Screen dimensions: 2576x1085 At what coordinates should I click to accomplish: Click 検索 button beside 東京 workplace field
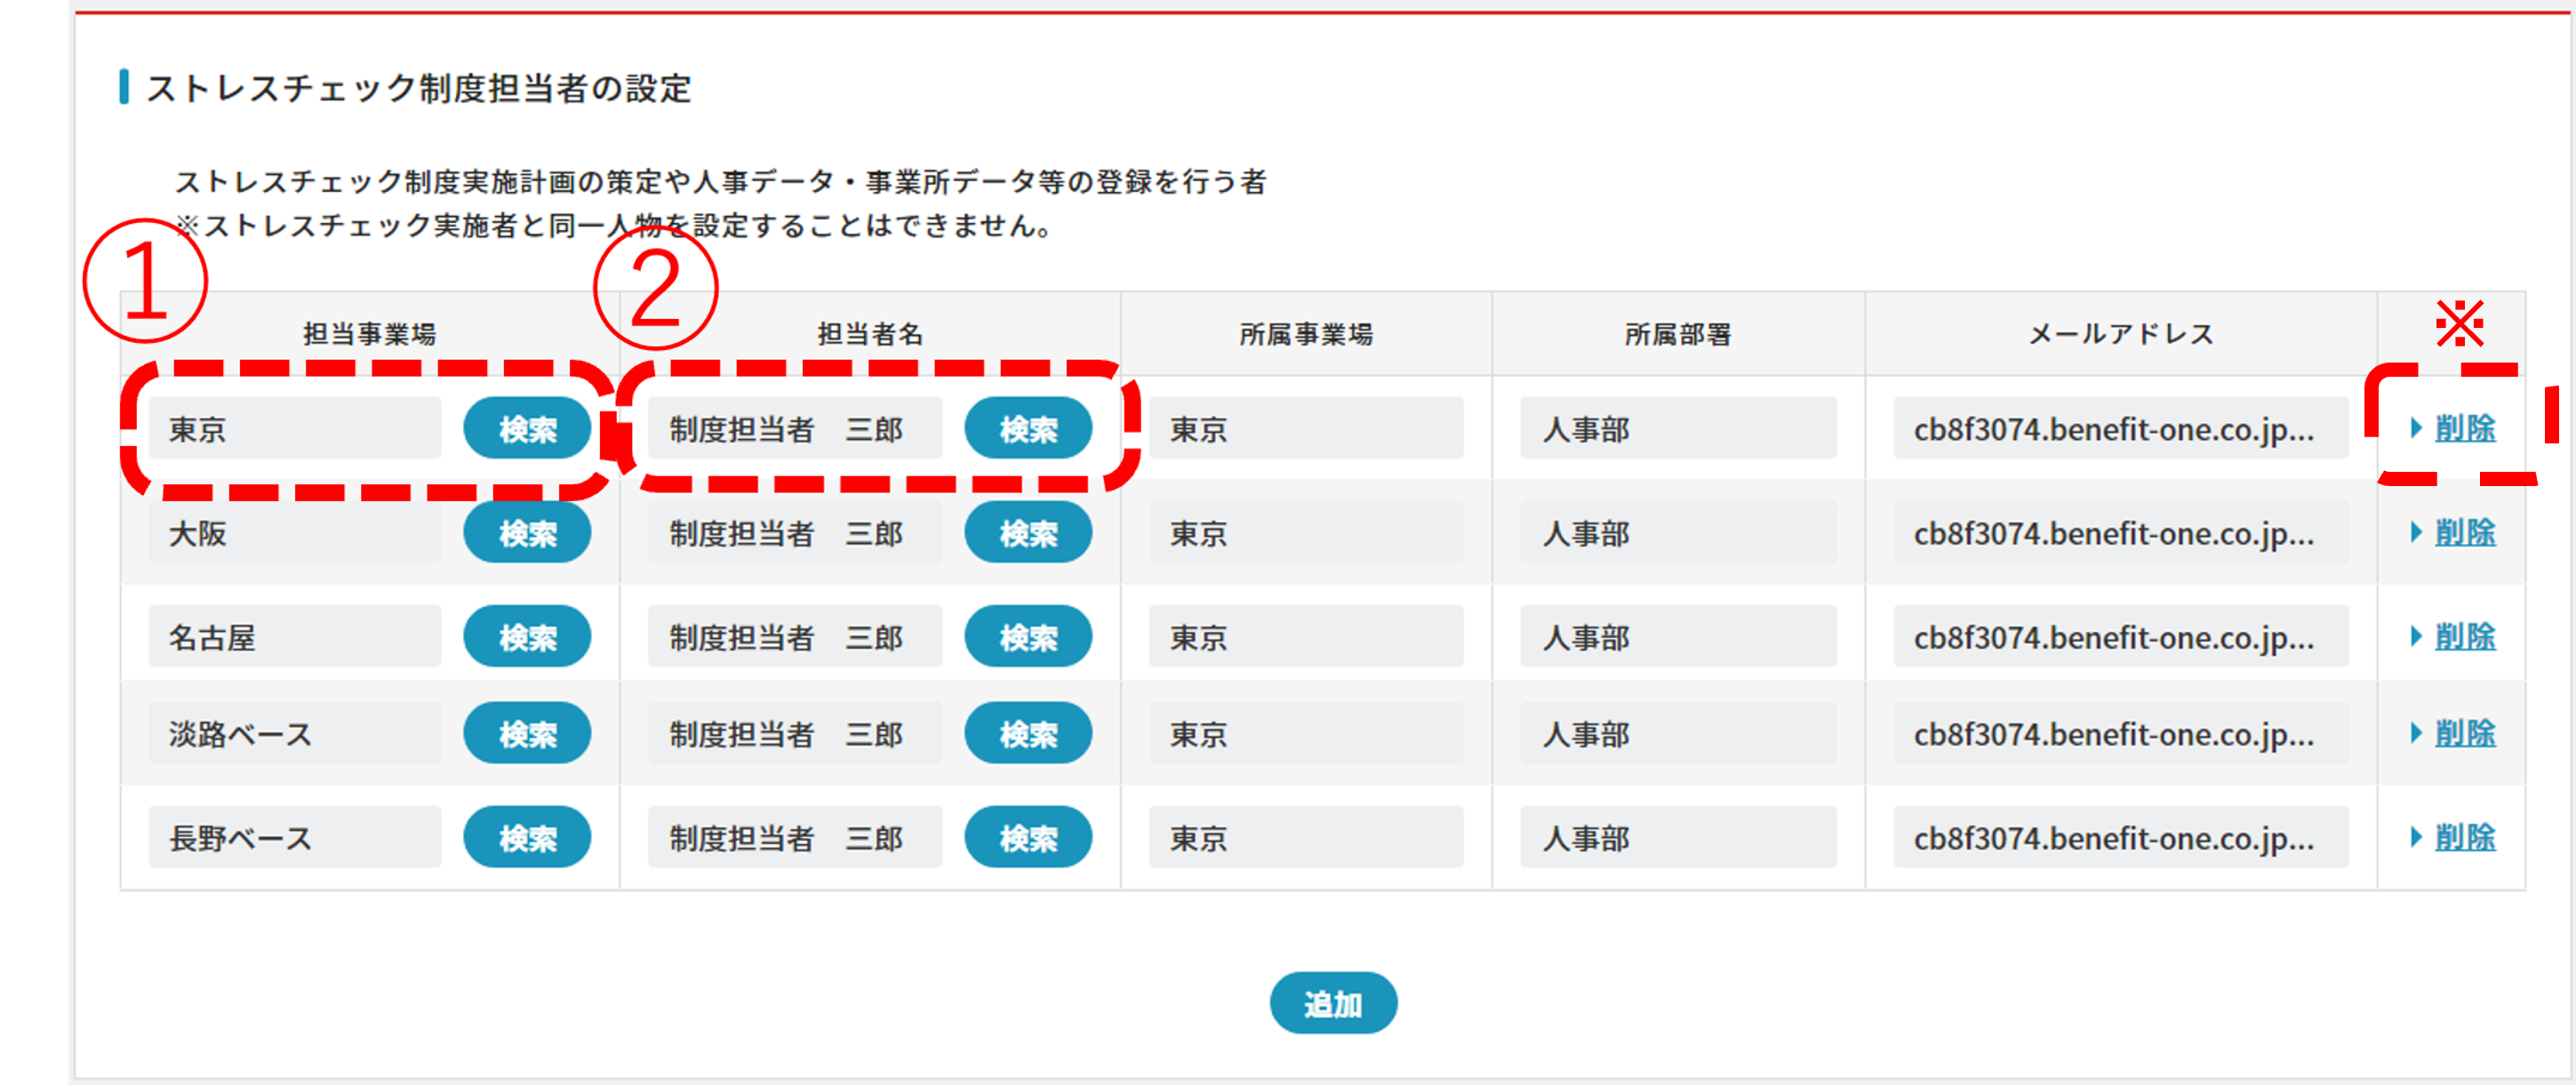(x=527, y=429)
